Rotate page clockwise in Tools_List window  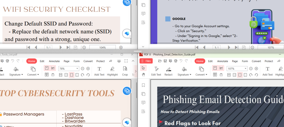pos(83,75)
